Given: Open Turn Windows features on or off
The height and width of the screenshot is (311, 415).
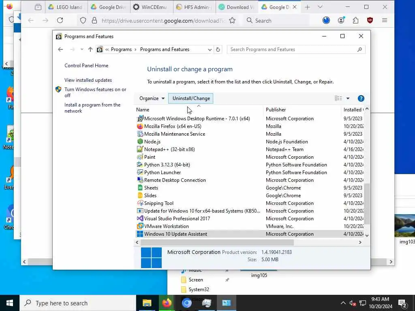Looking at the screenshot, I should pyautogui.click(x=95, y=92).
